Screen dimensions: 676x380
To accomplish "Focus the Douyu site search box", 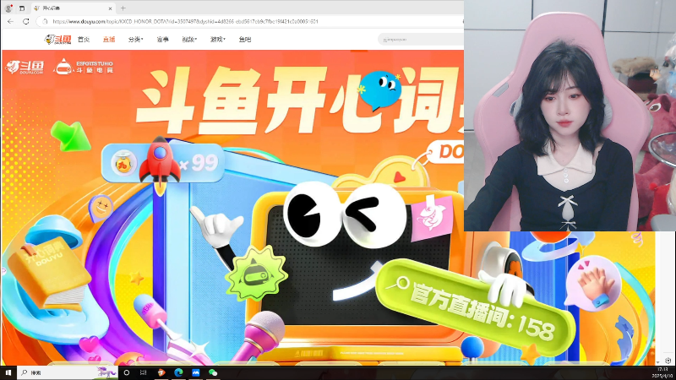I will 421,39.
